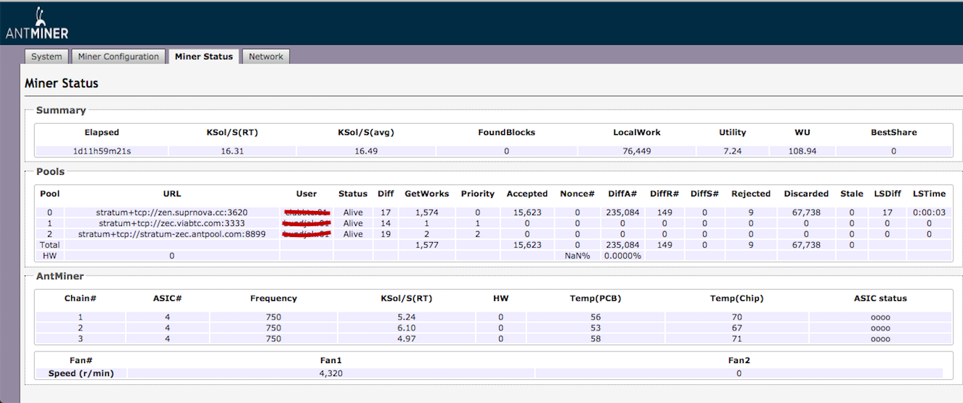Image resolution: width=963 pixels, height=403 pixels.
Task: Click the FoundBlocks column header
Action: coord(506,133)
